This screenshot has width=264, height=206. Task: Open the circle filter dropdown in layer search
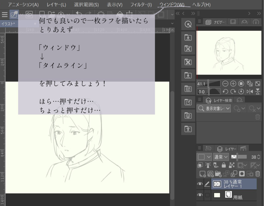click(x=239, y=109)
